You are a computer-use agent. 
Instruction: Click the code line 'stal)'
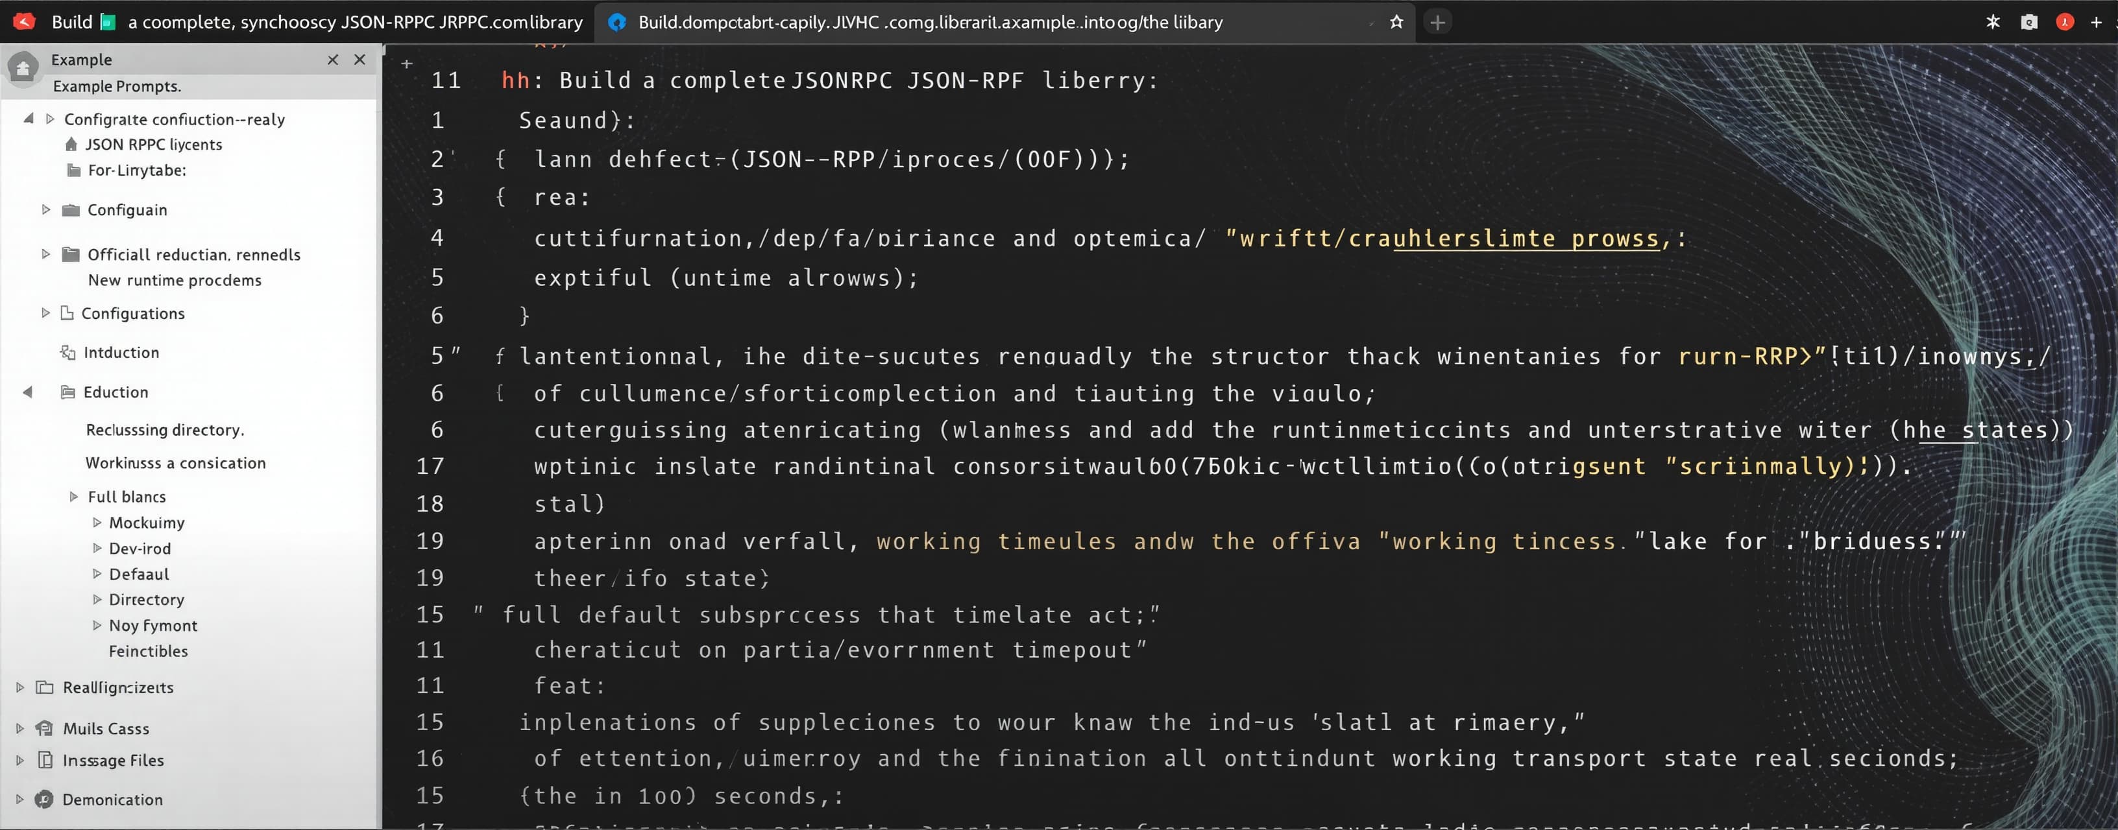point(570,504)
